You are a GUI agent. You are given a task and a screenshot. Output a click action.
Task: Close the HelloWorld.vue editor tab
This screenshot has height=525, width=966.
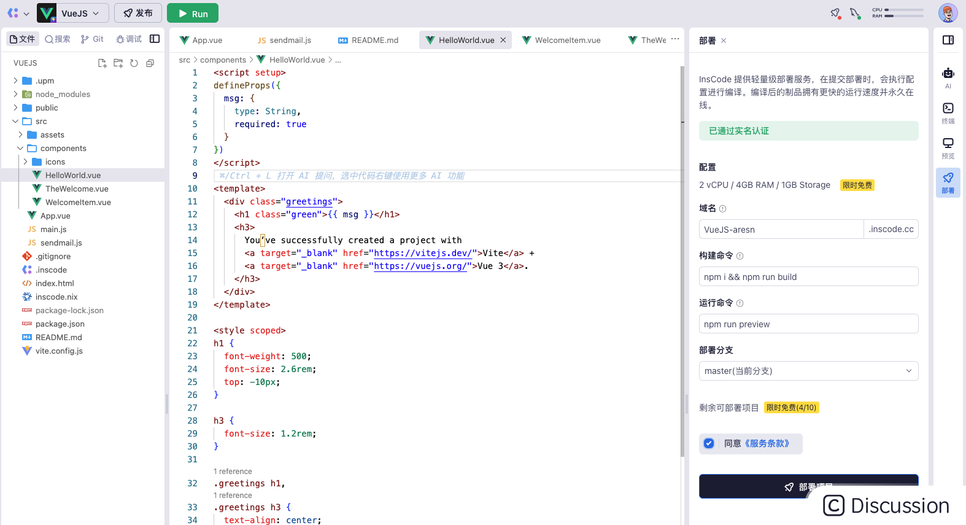point(503,40)
